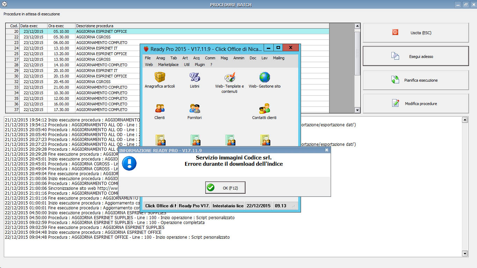Open the Art menu

point(185,58)
